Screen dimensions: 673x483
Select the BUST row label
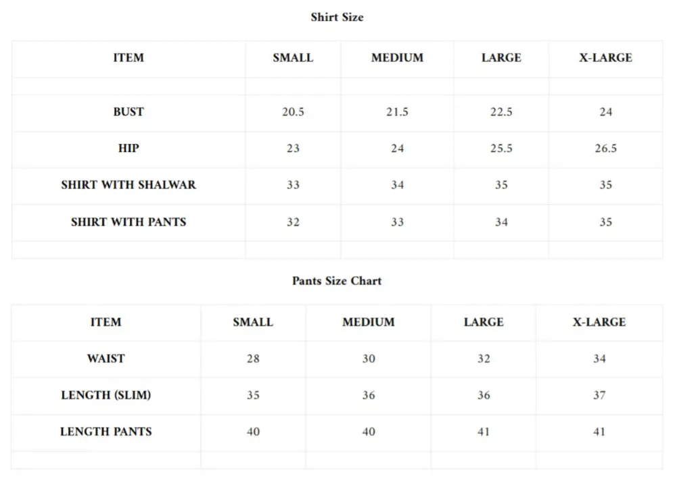coord(129,112)
